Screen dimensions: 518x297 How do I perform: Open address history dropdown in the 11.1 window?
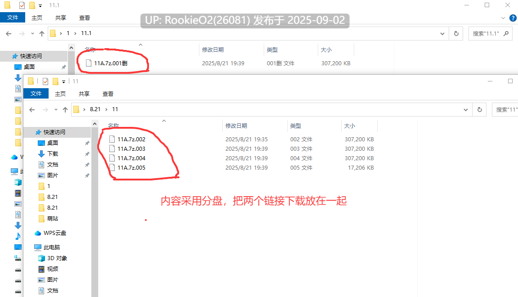[x=442, y=33]
